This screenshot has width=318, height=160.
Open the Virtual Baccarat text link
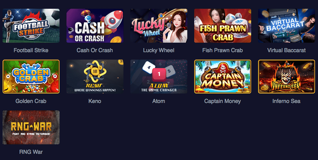(x=286, y=50)
